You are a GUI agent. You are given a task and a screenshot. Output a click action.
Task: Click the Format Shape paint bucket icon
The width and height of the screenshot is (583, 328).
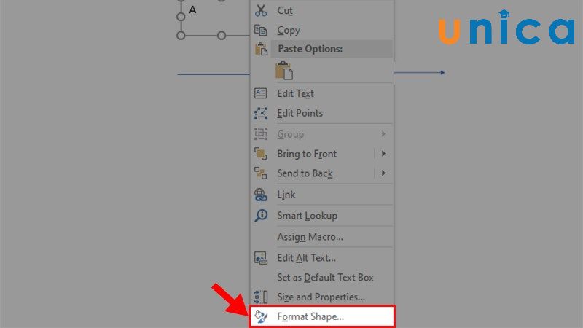[x=261, y=316]
